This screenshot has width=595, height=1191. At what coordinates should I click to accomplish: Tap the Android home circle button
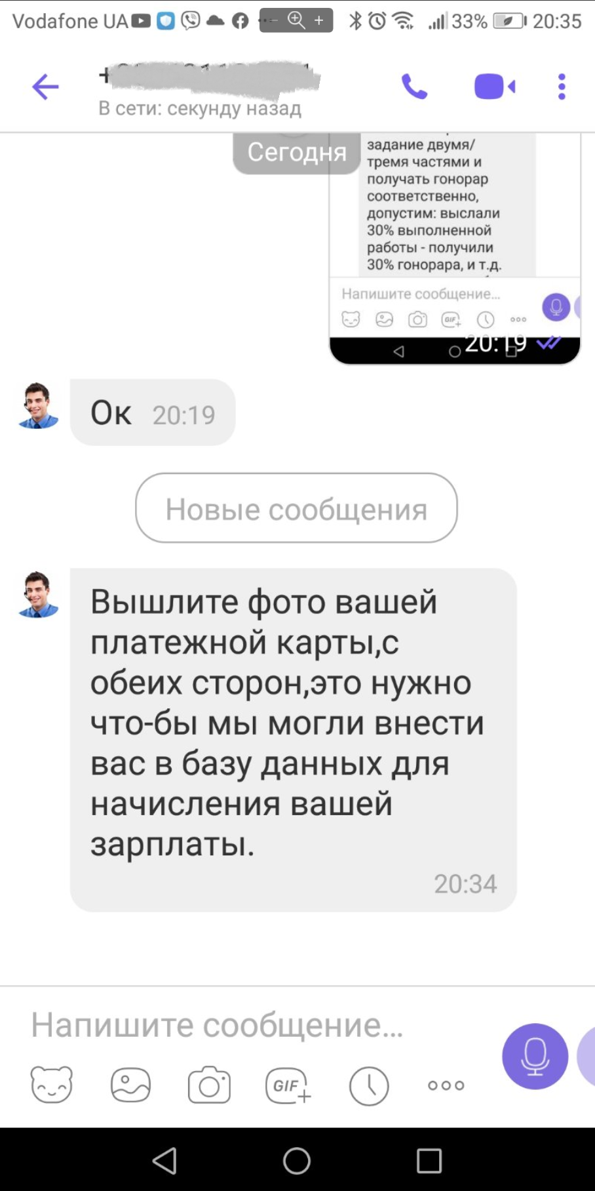pyautogui.click(x=296, y=1161)
